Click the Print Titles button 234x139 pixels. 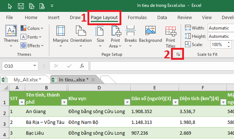click(x=171, y=37)
